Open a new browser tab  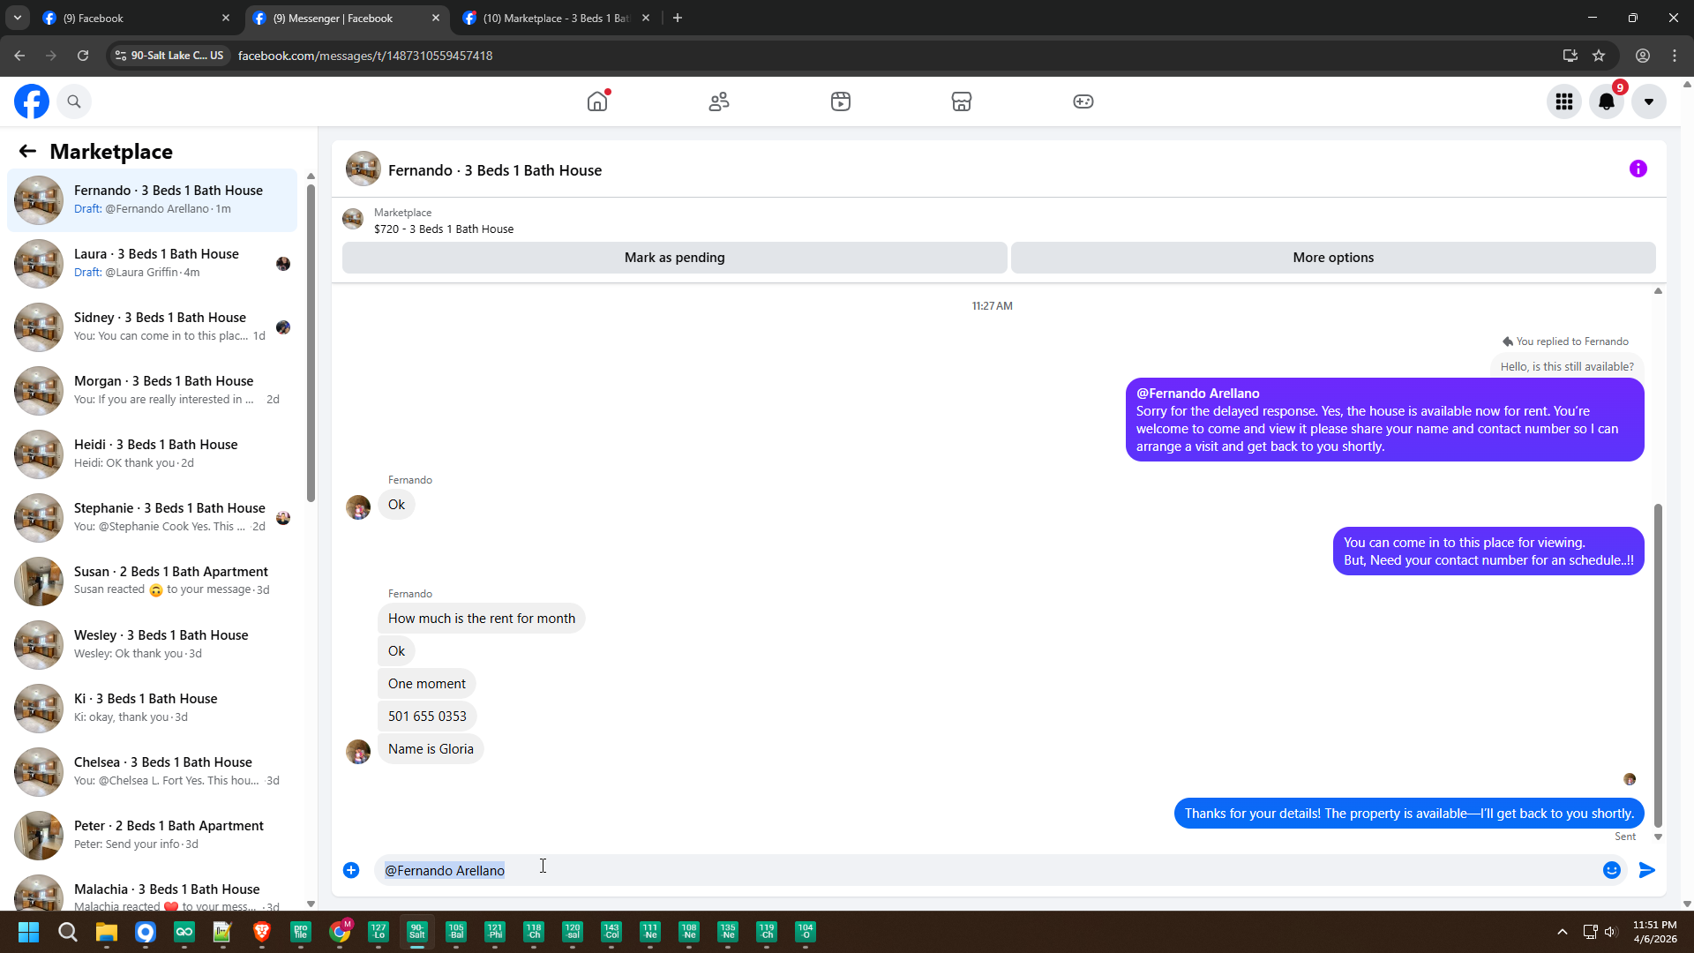[x=678, y=19]
